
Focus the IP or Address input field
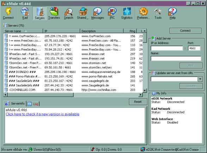167,48
